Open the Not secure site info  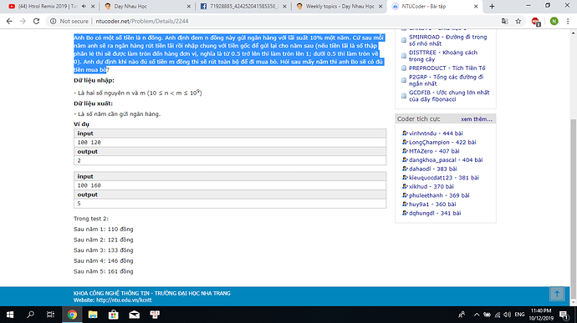(69, 22)
